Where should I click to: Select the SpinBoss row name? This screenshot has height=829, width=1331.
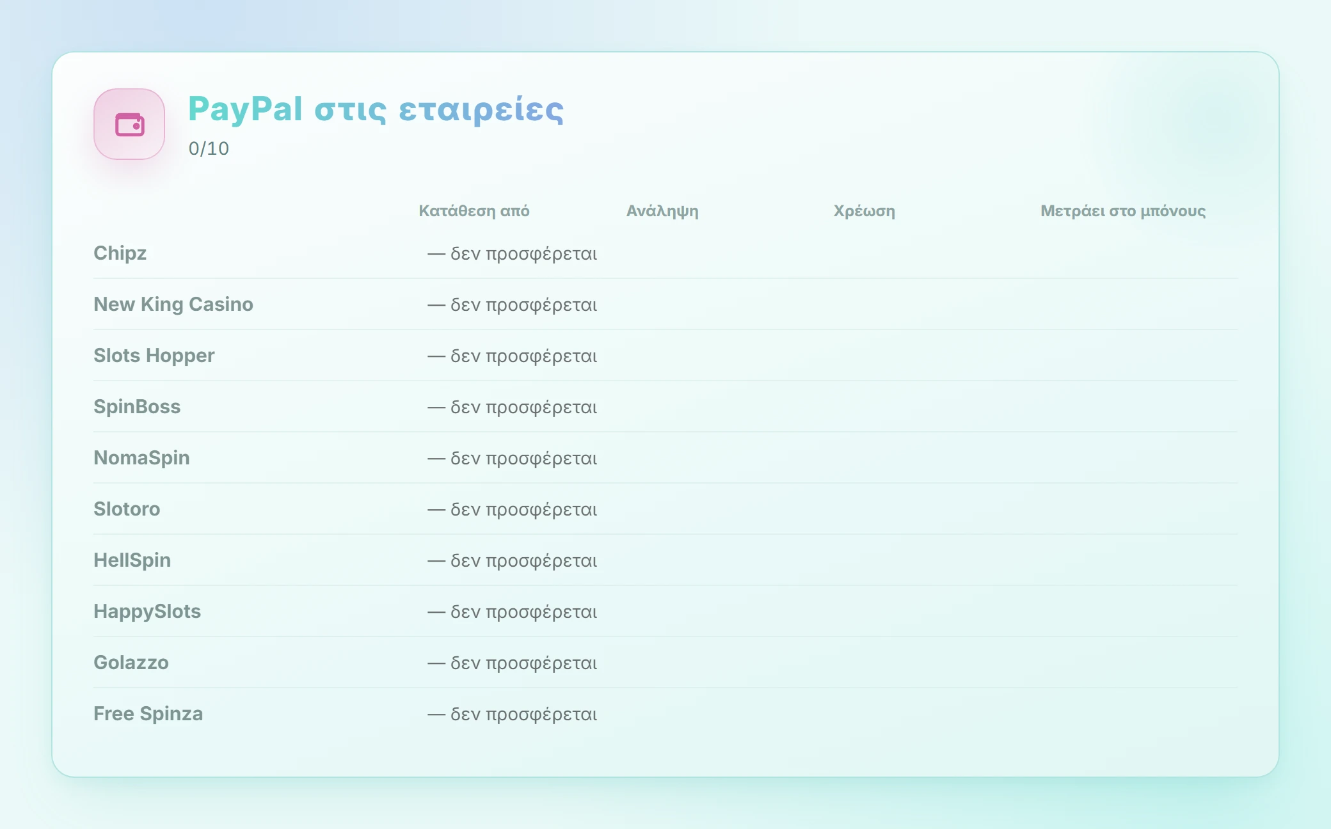click(137, 407)
